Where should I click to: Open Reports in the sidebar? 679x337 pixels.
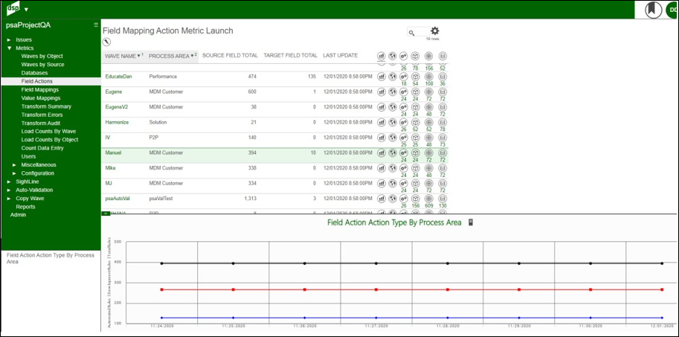click(x=25, y=207)
